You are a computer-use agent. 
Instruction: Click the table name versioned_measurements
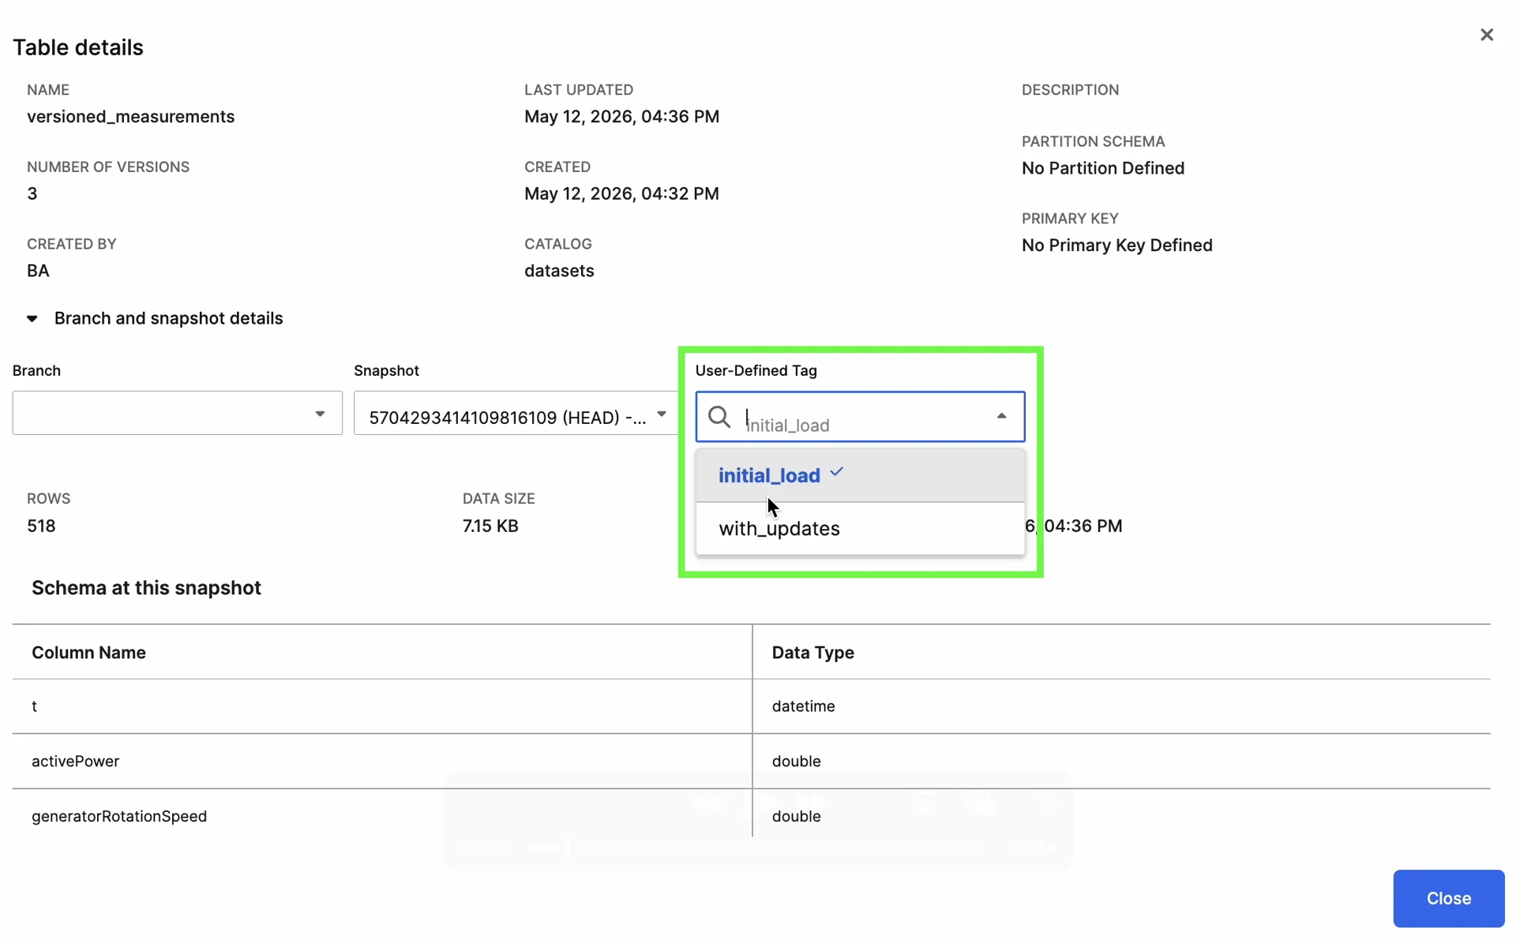coord(131,117)
